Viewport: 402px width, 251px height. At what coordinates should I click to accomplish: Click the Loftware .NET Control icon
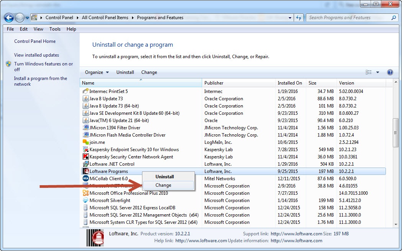point(86,164)
